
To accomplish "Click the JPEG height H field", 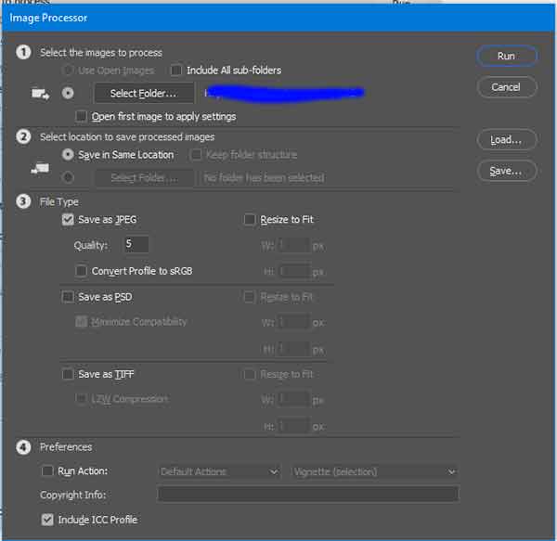I will 294,272.
